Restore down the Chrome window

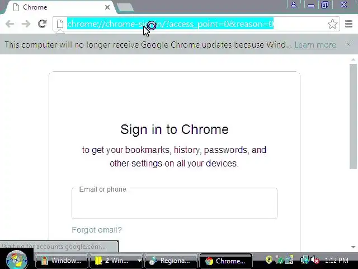(324, 5)
